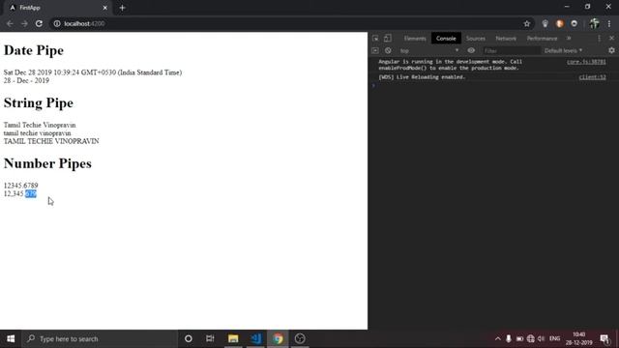The image size is (619, 348).
Task: Open a new browser tab
Action: 122,8
